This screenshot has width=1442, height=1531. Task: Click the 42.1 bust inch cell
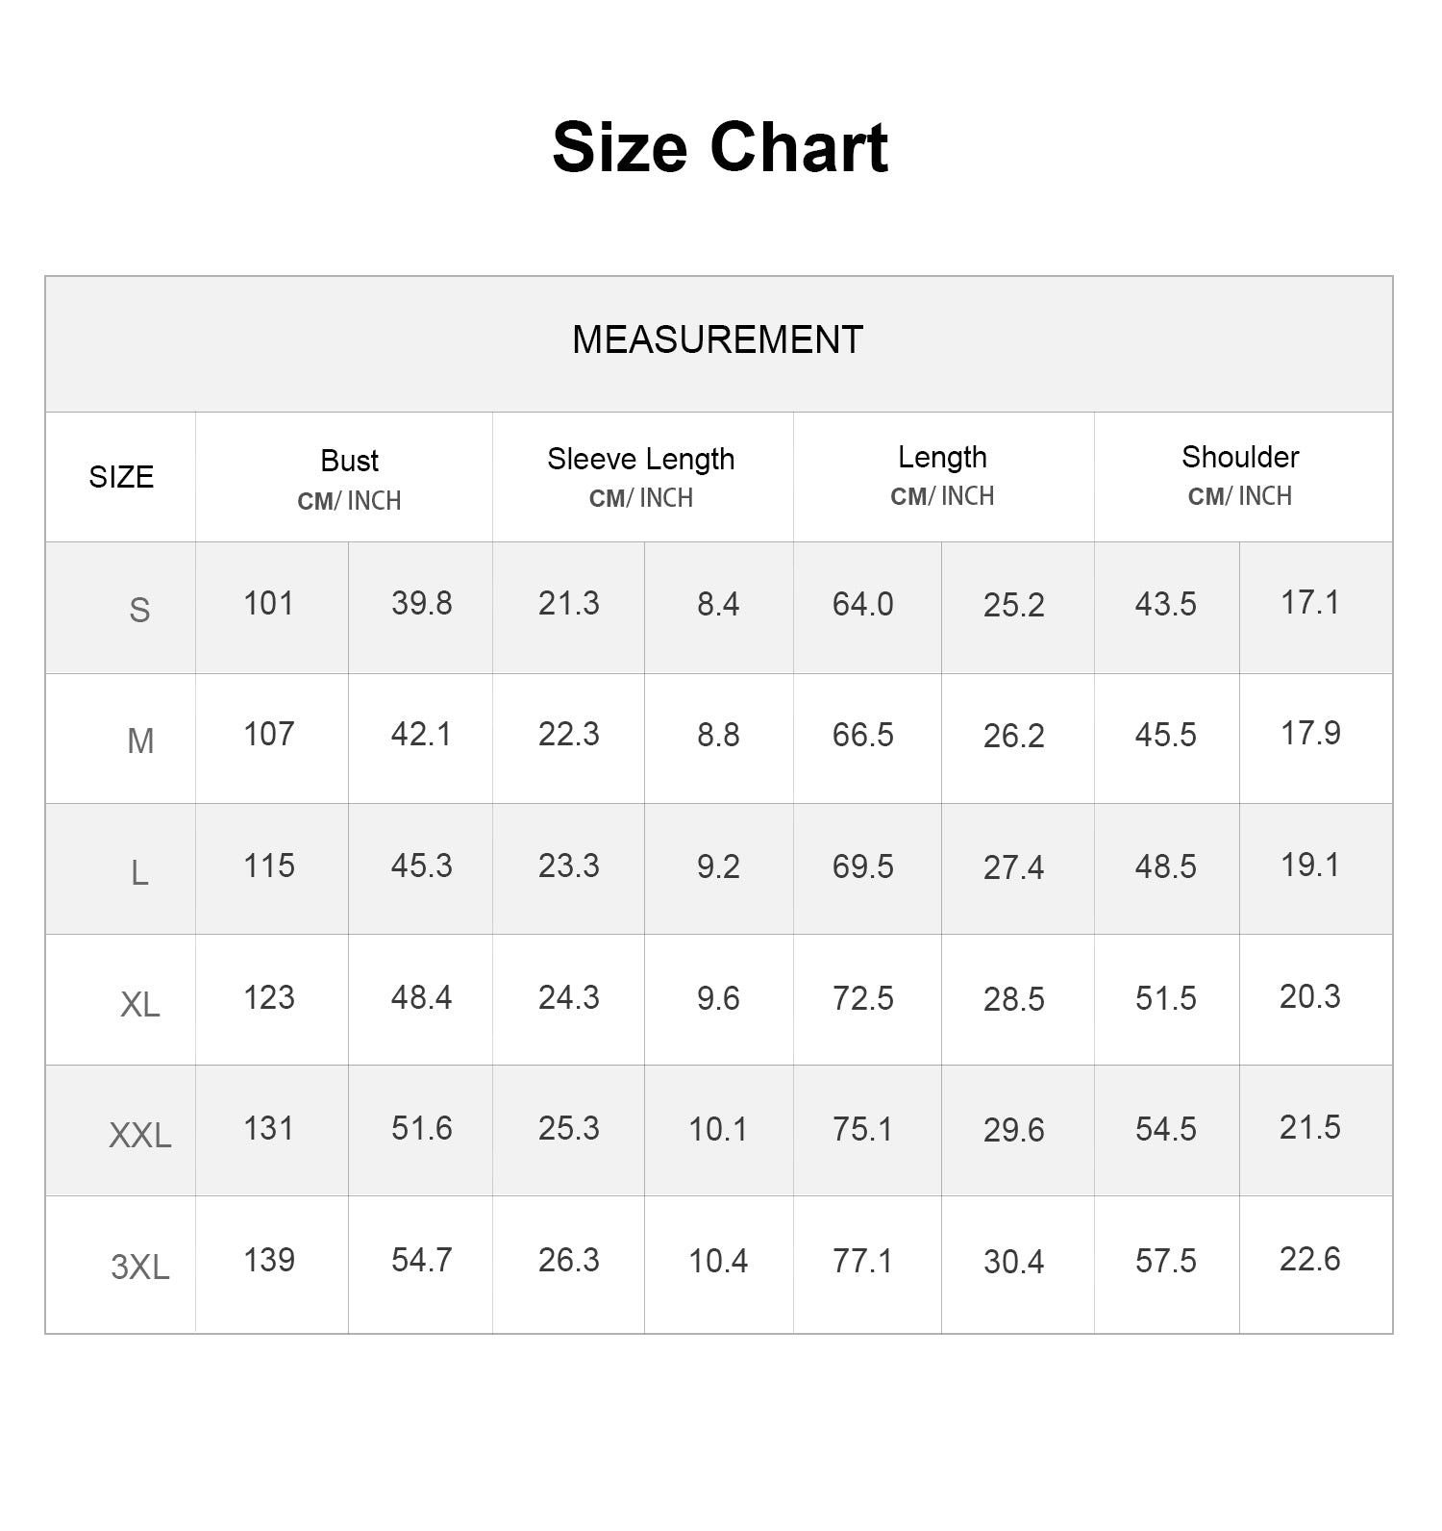pos(420,739)
